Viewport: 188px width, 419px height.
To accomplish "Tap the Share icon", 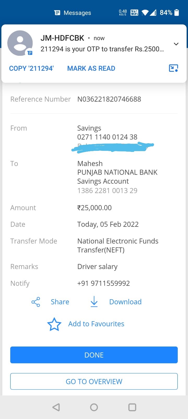I will (36, 302).
